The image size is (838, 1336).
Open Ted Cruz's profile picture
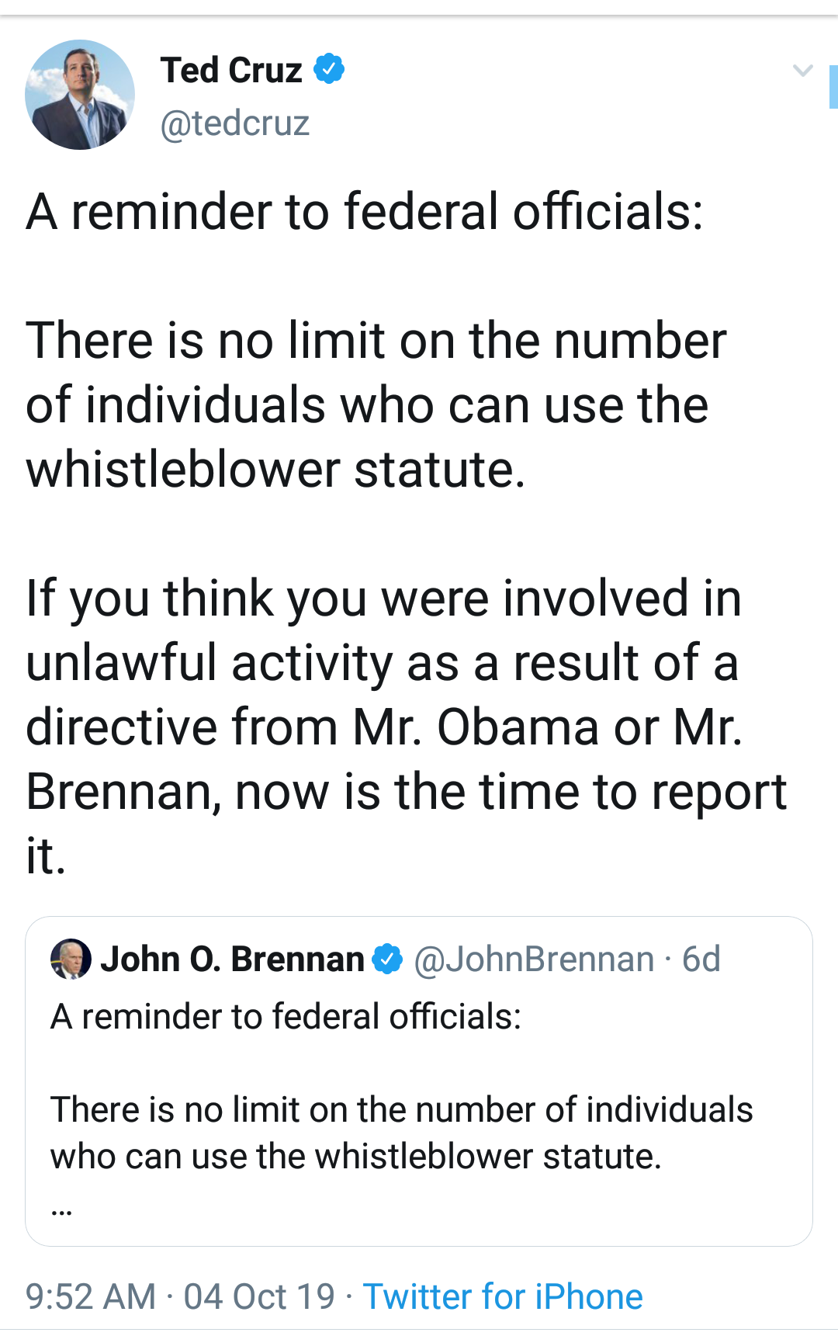tap(80, 95)
